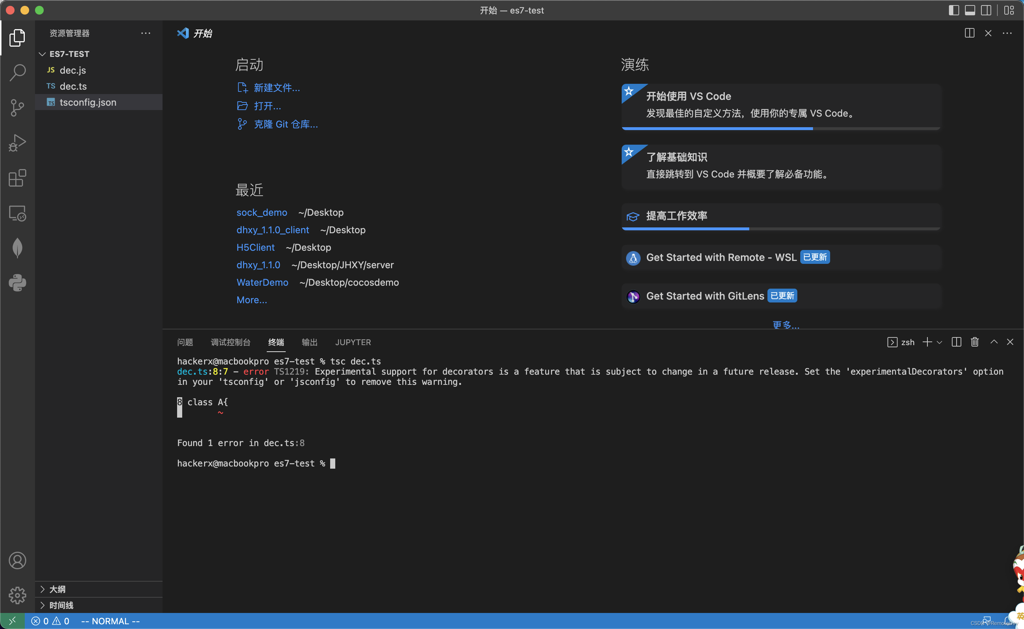Open new terminal launch profile dropdown arrow
Viewport: 1024px width, 629px height.
939,342
